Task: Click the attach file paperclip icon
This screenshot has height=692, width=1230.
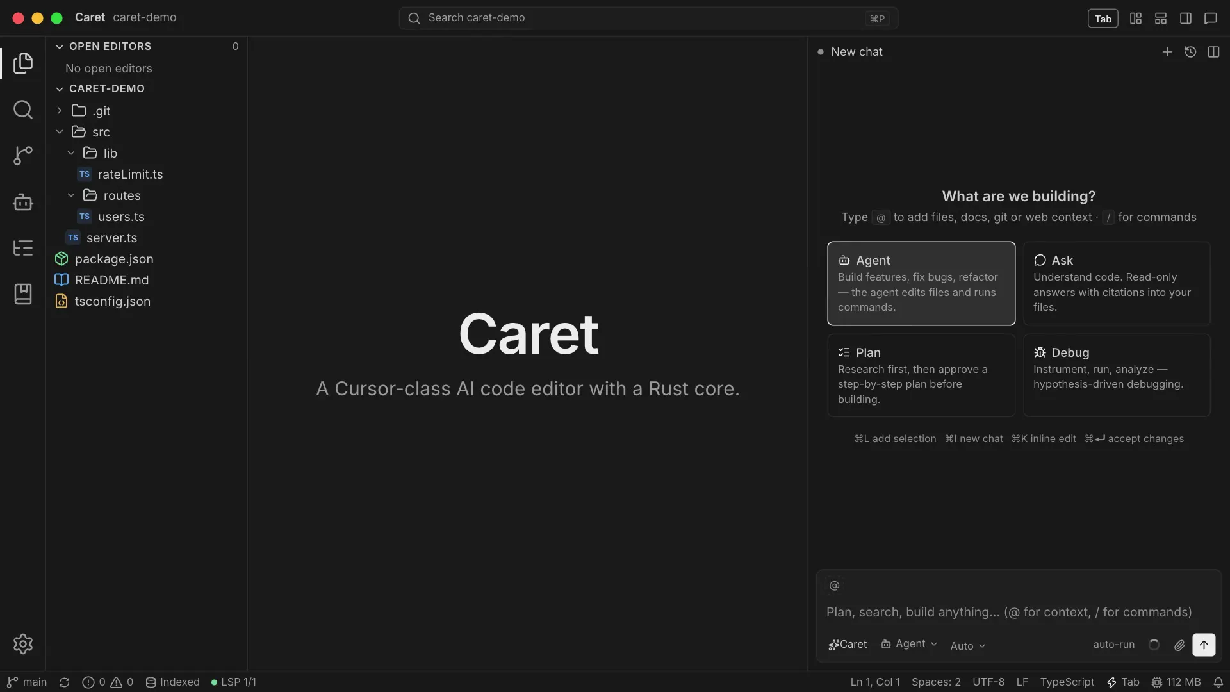Action: coord(1179,645)
